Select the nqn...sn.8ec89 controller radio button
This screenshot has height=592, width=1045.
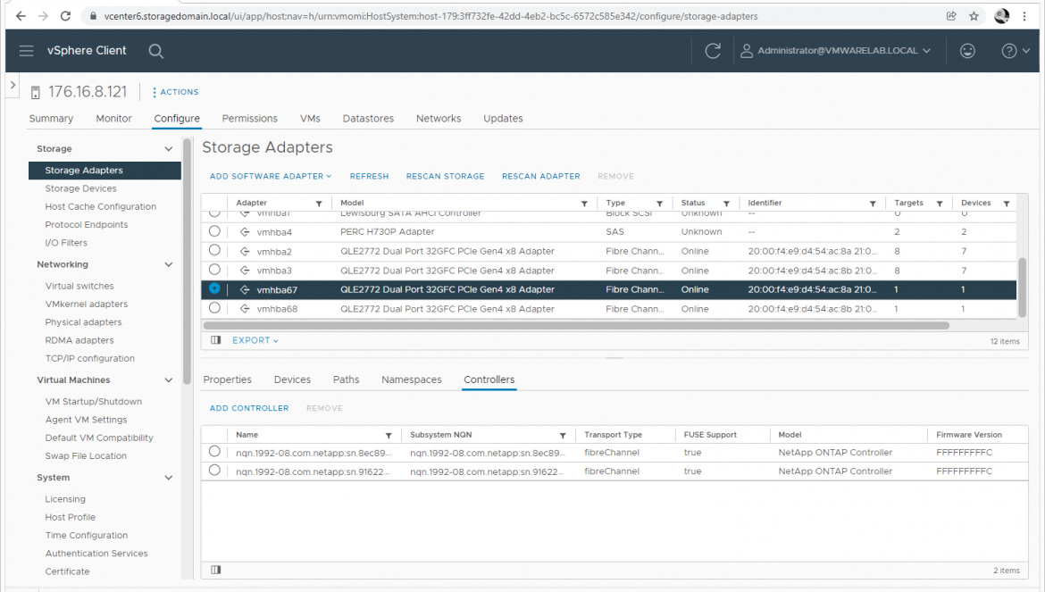point(214,452)
